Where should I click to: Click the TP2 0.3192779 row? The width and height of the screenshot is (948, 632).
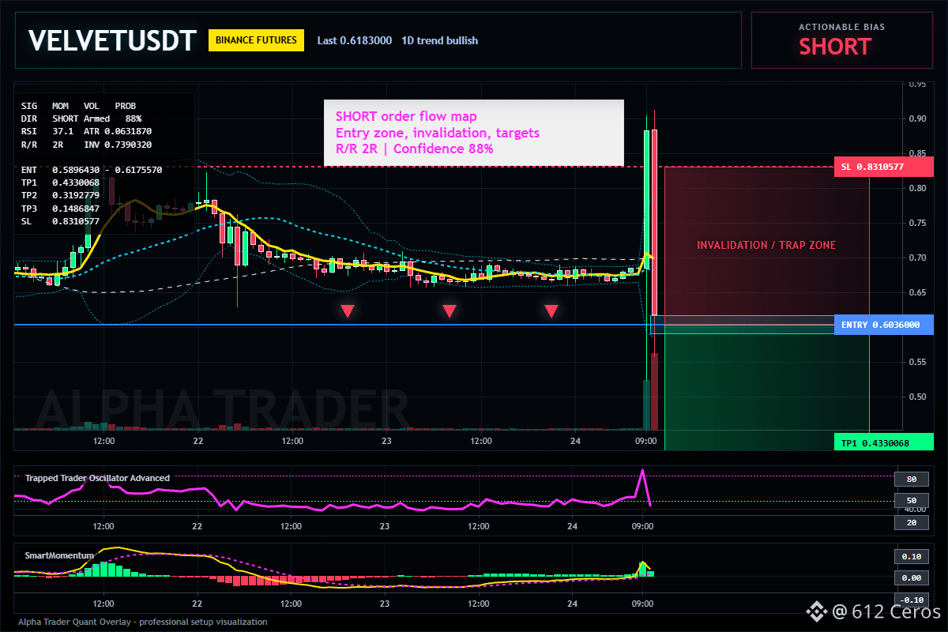tap(60, 196)
